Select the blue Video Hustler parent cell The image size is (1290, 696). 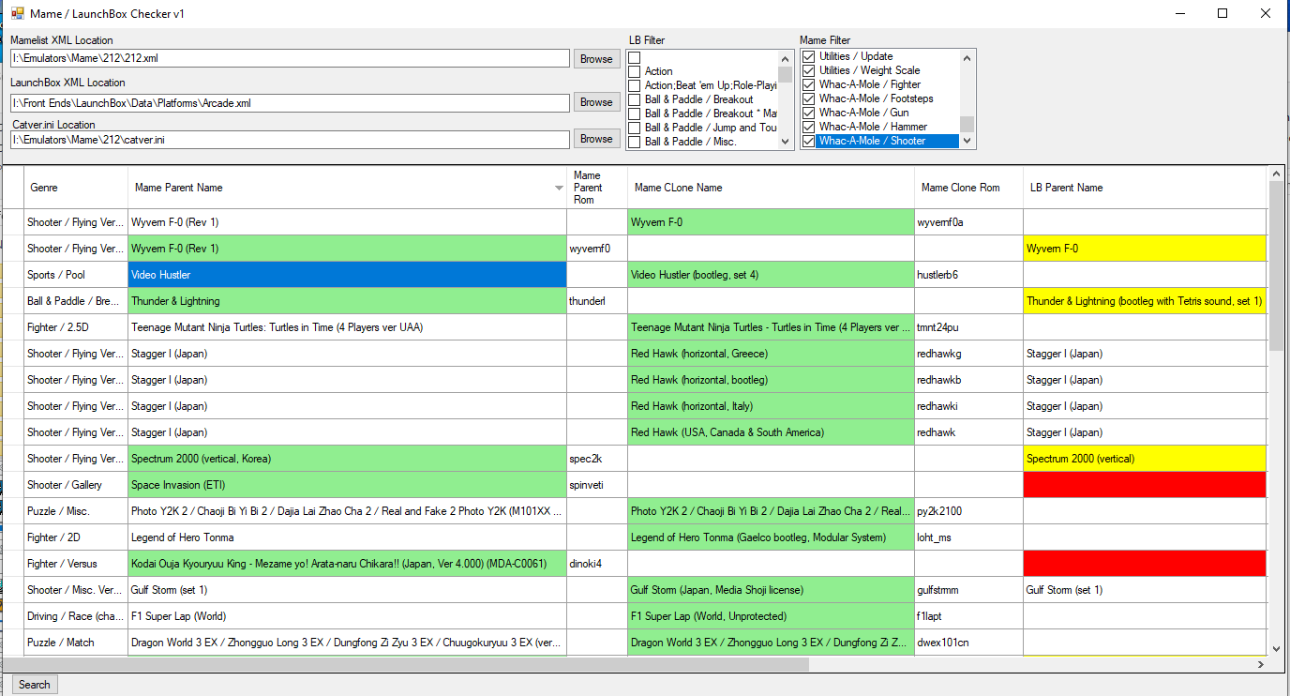(x=347, y=275)
